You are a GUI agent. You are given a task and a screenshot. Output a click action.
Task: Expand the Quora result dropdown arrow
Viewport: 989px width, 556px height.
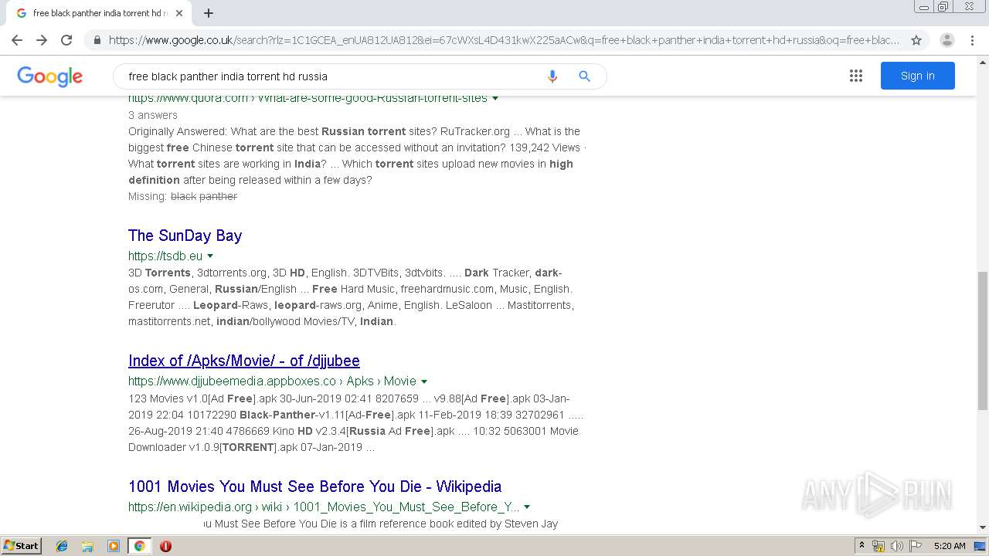495,98
